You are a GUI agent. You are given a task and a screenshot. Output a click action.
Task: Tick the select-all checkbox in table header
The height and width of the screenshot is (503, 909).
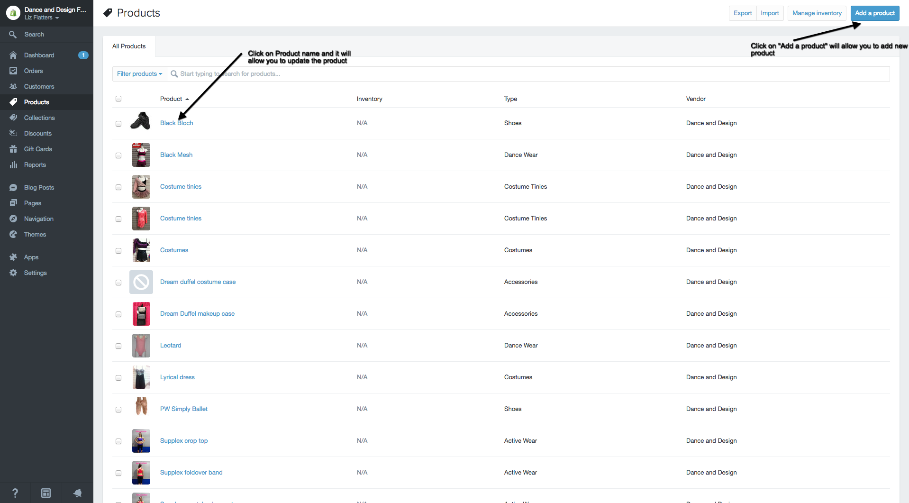coord(118,99)
